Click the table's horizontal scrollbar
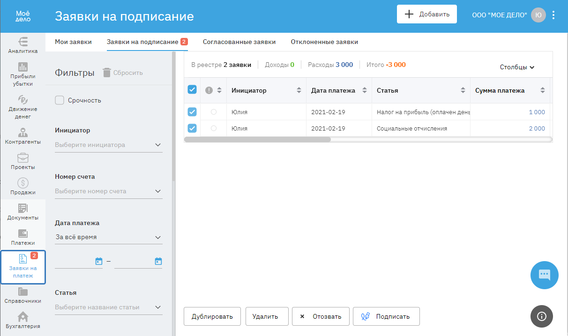The image size is (568, 336). point(258,139)
